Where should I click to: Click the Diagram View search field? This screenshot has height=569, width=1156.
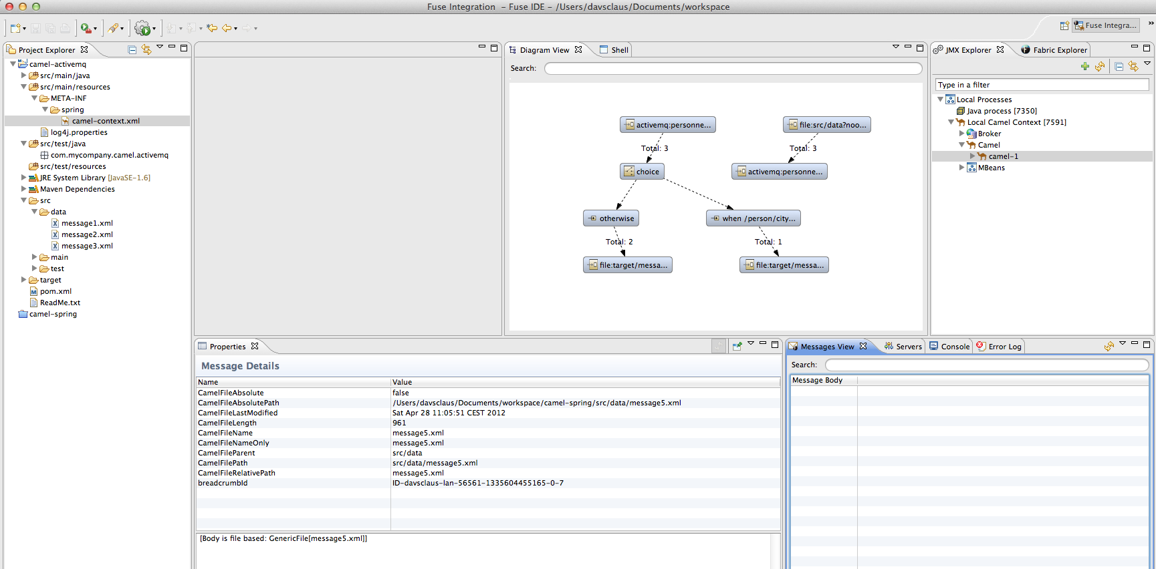pyautogui.click(x=733, y=68)
